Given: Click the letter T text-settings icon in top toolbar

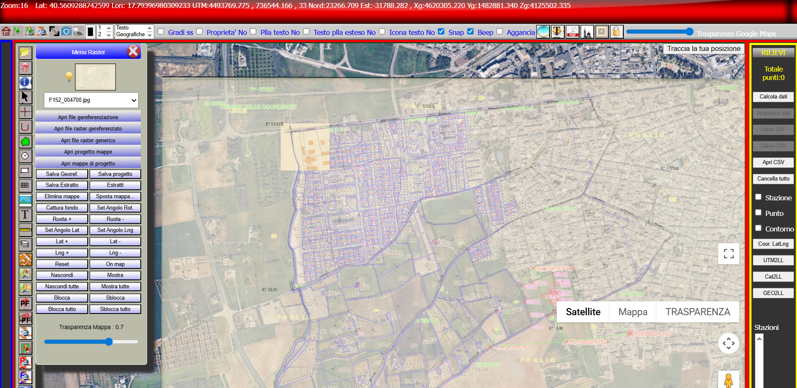Looking at the screenshot, I should (x=558, y=32).
